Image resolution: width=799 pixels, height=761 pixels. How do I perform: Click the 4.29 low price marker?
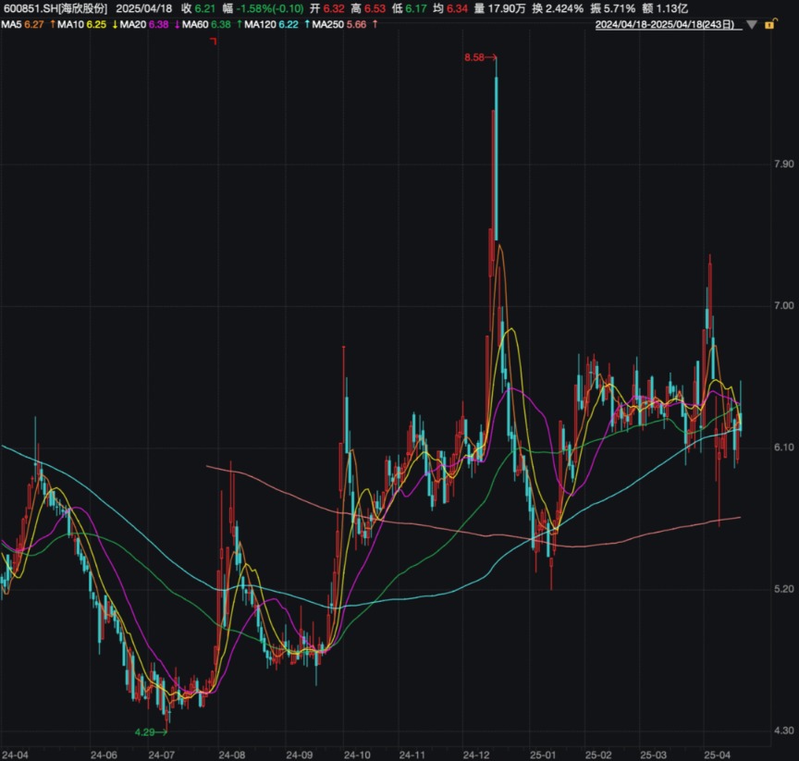tap(146, 731)
